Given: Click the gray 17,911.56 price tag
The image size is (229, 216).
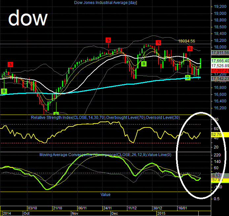Looking at the screenshot, I should point(220,52).
